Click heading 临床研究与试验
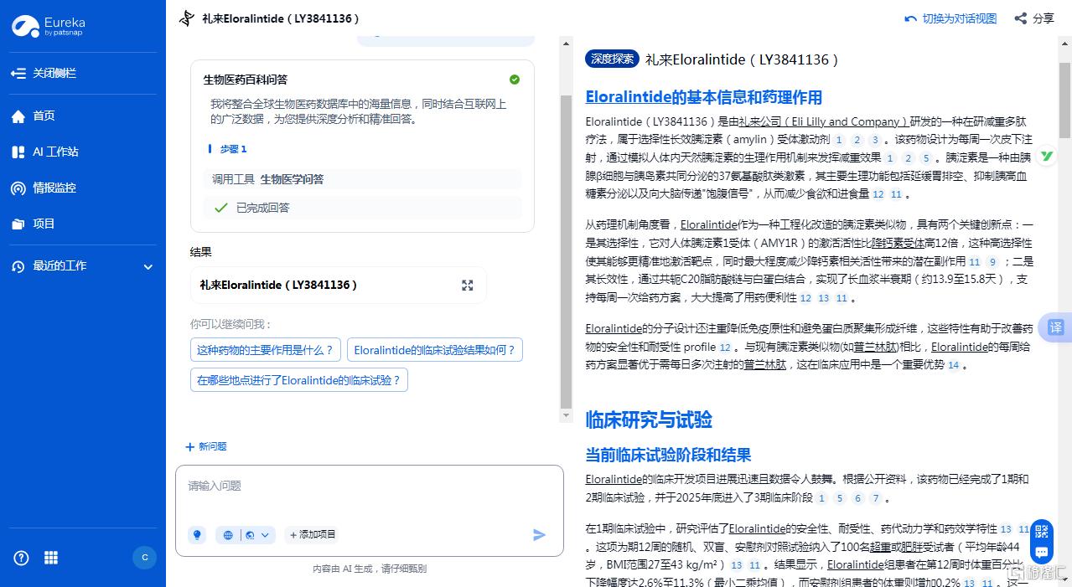This screenshot has width=1072, height=587. pyautogui.click(x=649, y=420)
